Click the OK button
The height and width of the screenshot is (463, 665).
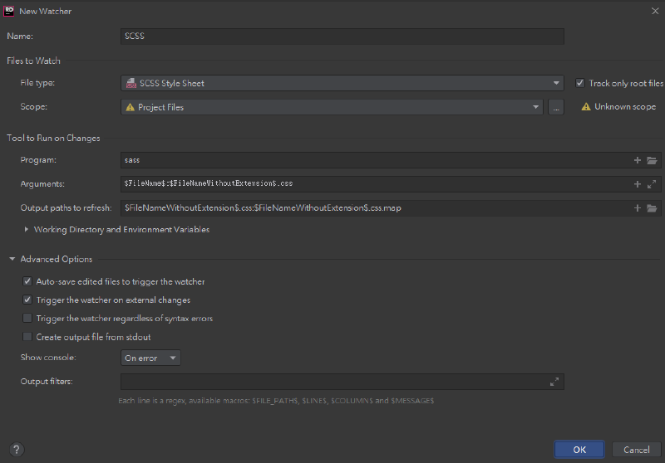[x=579, y=449]
